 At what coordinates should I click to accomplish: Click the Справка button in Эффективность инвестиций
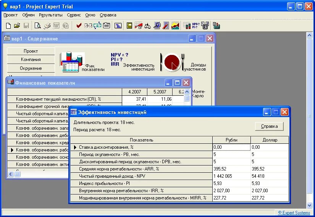pos(269,126)
